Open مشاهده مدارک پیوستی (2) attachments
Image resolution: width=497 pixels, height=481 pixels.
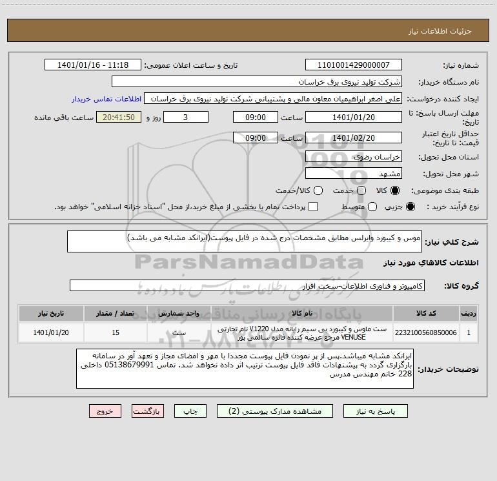(275, 411)
